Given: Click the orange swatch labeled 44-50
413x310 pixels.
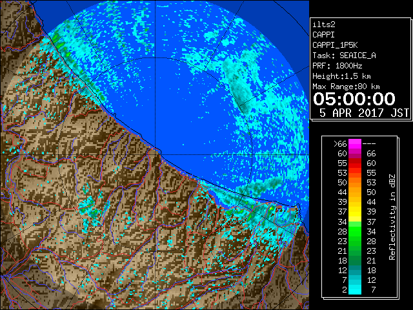Looking at the screenshot, I should coord(355,192).
